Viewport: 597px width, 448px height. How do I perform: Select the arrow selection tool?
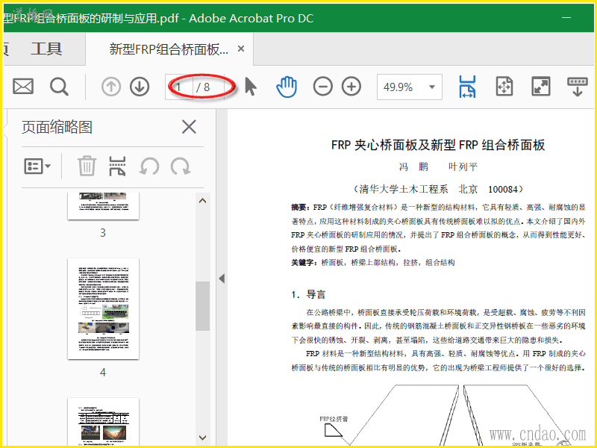tap(251, 87)
